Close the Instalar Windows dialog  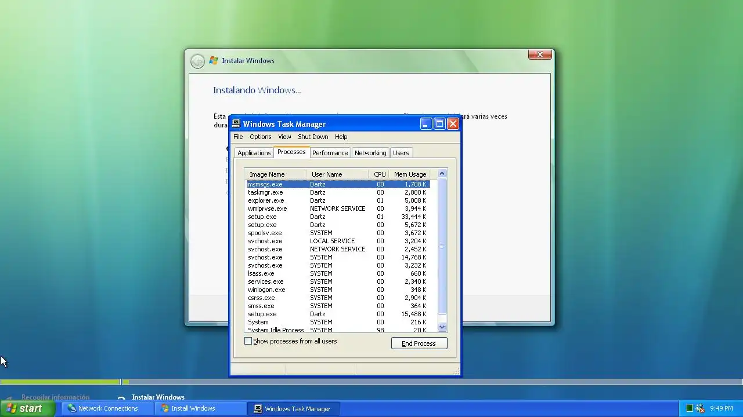tap(540, 54)
